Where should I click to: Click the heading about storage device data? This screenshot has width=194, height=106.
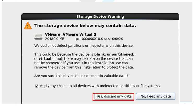(85, 26)
